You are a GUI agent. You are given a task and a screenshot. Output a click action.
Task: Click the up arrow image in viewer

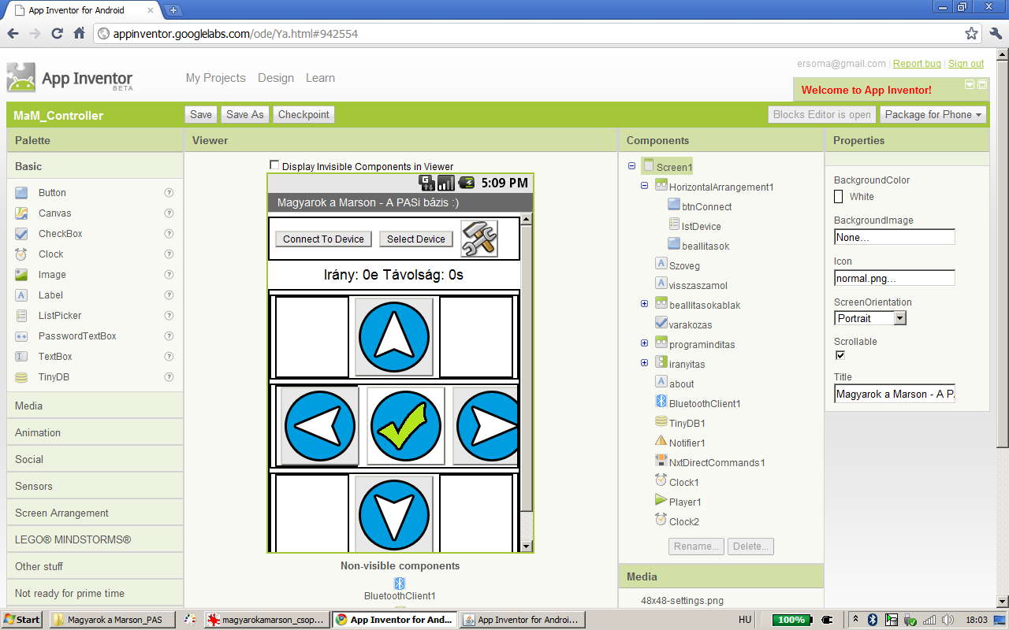pyautogui.click(x=393, y=336)
